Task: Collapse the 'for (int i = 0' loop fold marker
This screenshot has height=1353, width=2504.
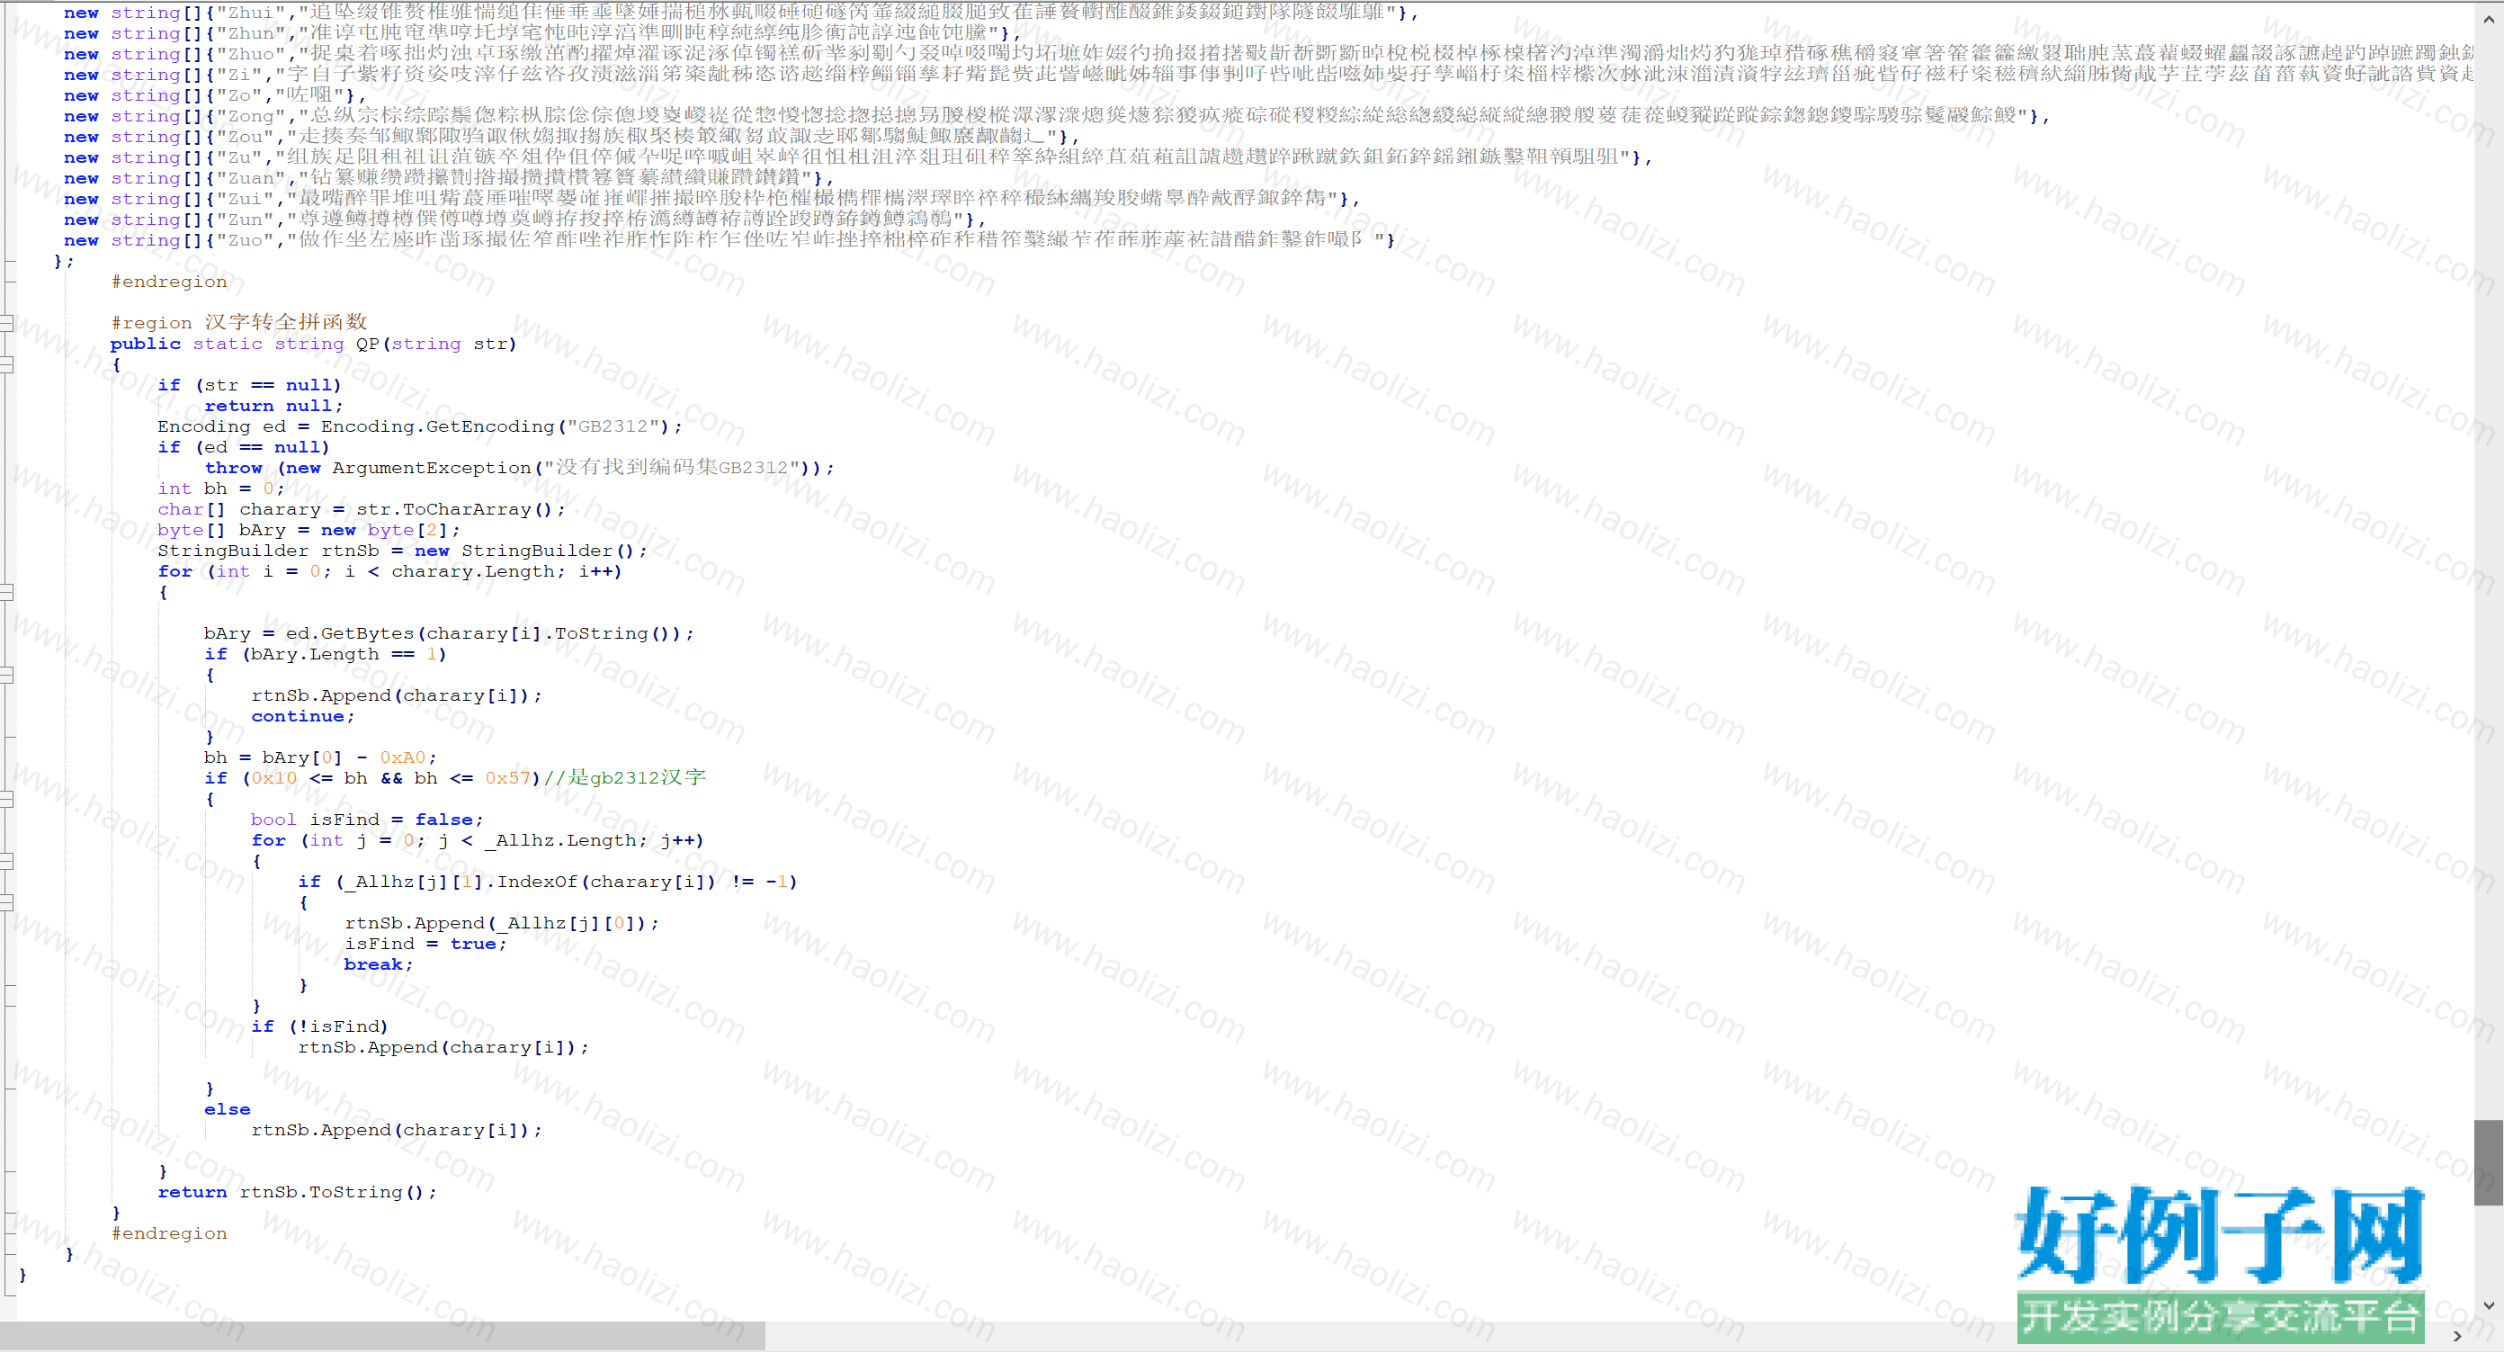Action: 7,592
